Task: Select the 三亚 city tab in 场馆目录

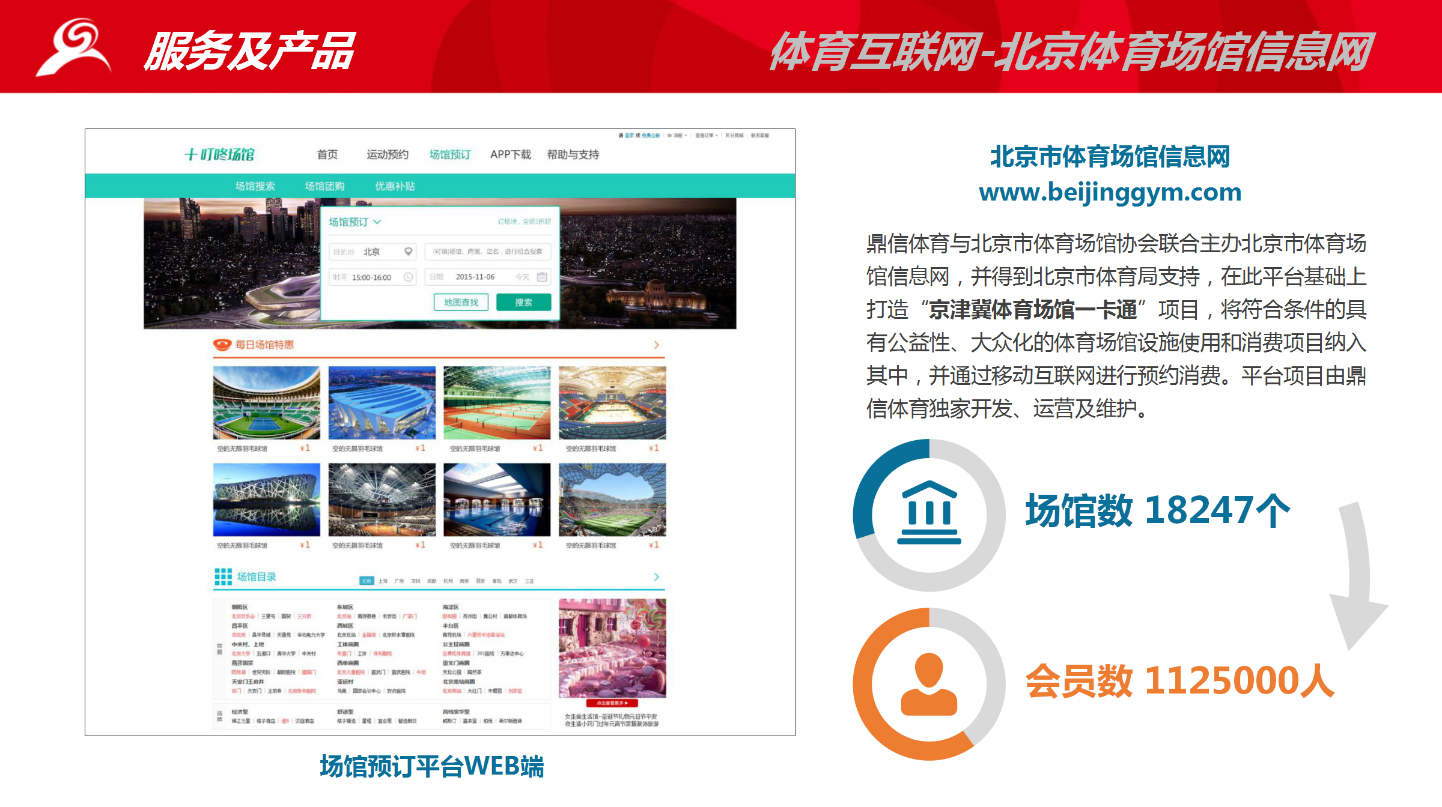Action: tap(529, 581)
